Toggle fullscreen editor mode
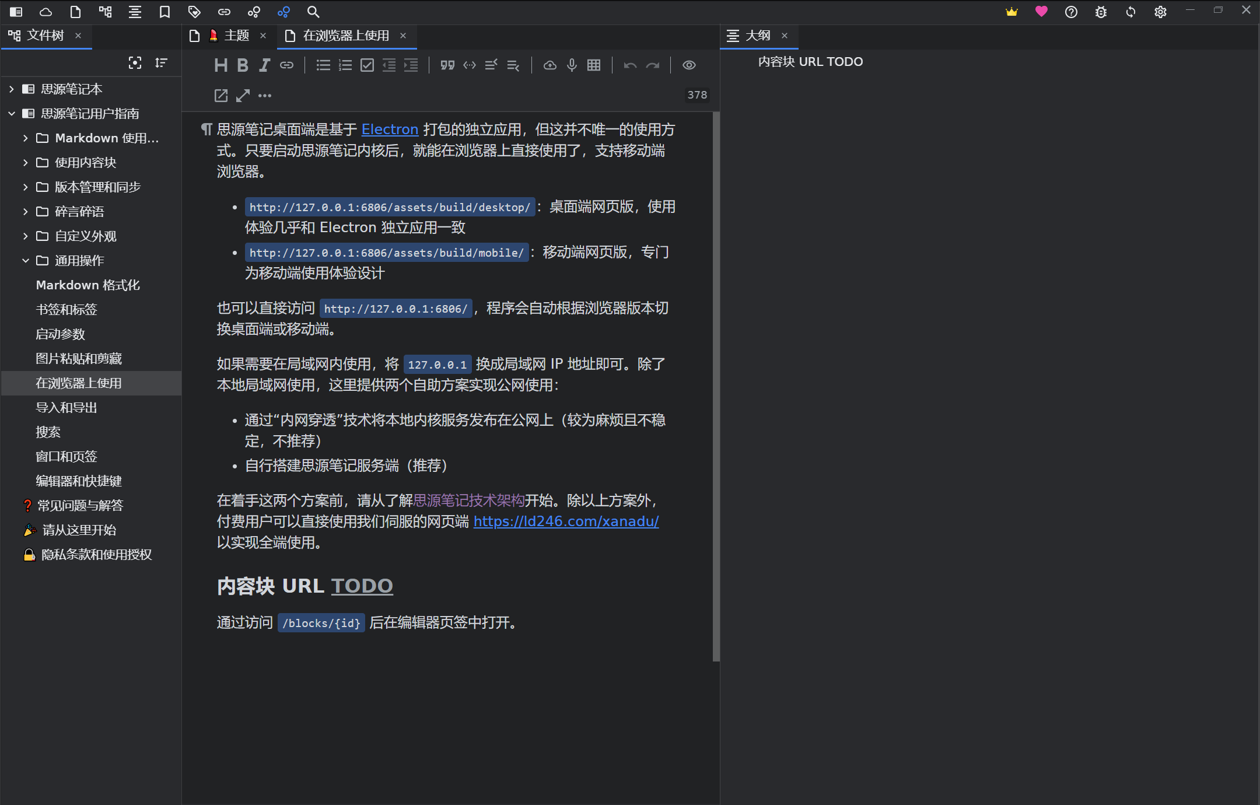The height and width of the screenshot is (805, 1260). 243,96
